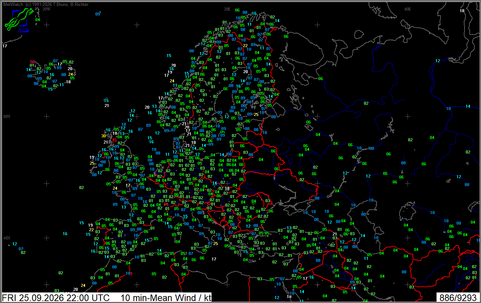Click the 60N latitude label
This screenshot has width=481, height=303.
(x=7, y=117)
